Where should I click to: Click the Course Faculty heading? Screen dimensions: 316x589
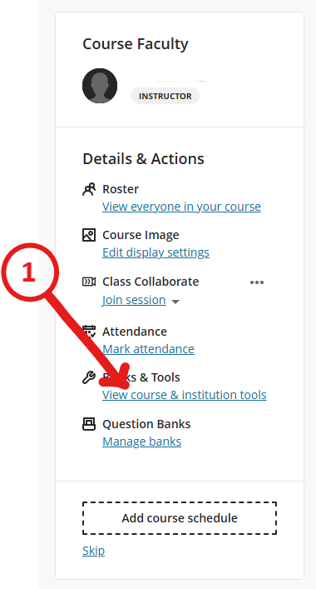[x=136, y=44]
